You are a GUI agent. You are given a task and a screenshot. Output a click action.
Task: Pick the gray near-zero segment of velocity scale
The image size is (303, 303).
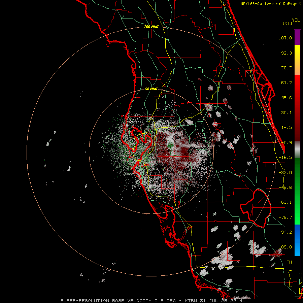tap(297, 150)
